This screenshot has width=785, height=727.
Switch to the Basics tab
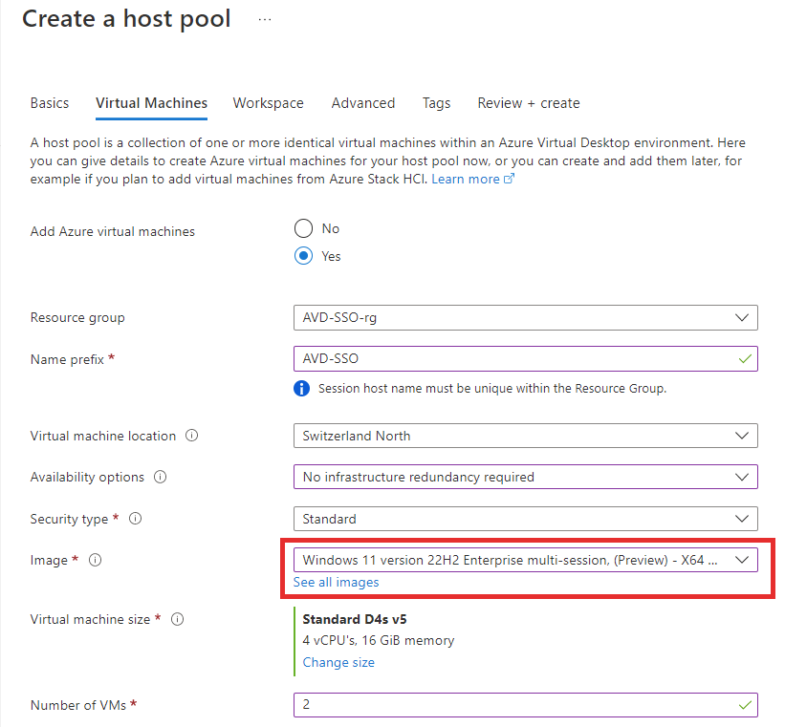pos(50,103)
